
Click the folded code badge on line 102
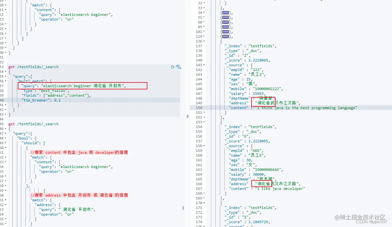click(x=226, y=32)
